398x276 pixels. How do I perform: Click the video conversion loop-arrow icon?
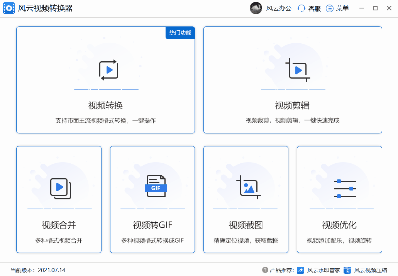(x=109, y=70)
